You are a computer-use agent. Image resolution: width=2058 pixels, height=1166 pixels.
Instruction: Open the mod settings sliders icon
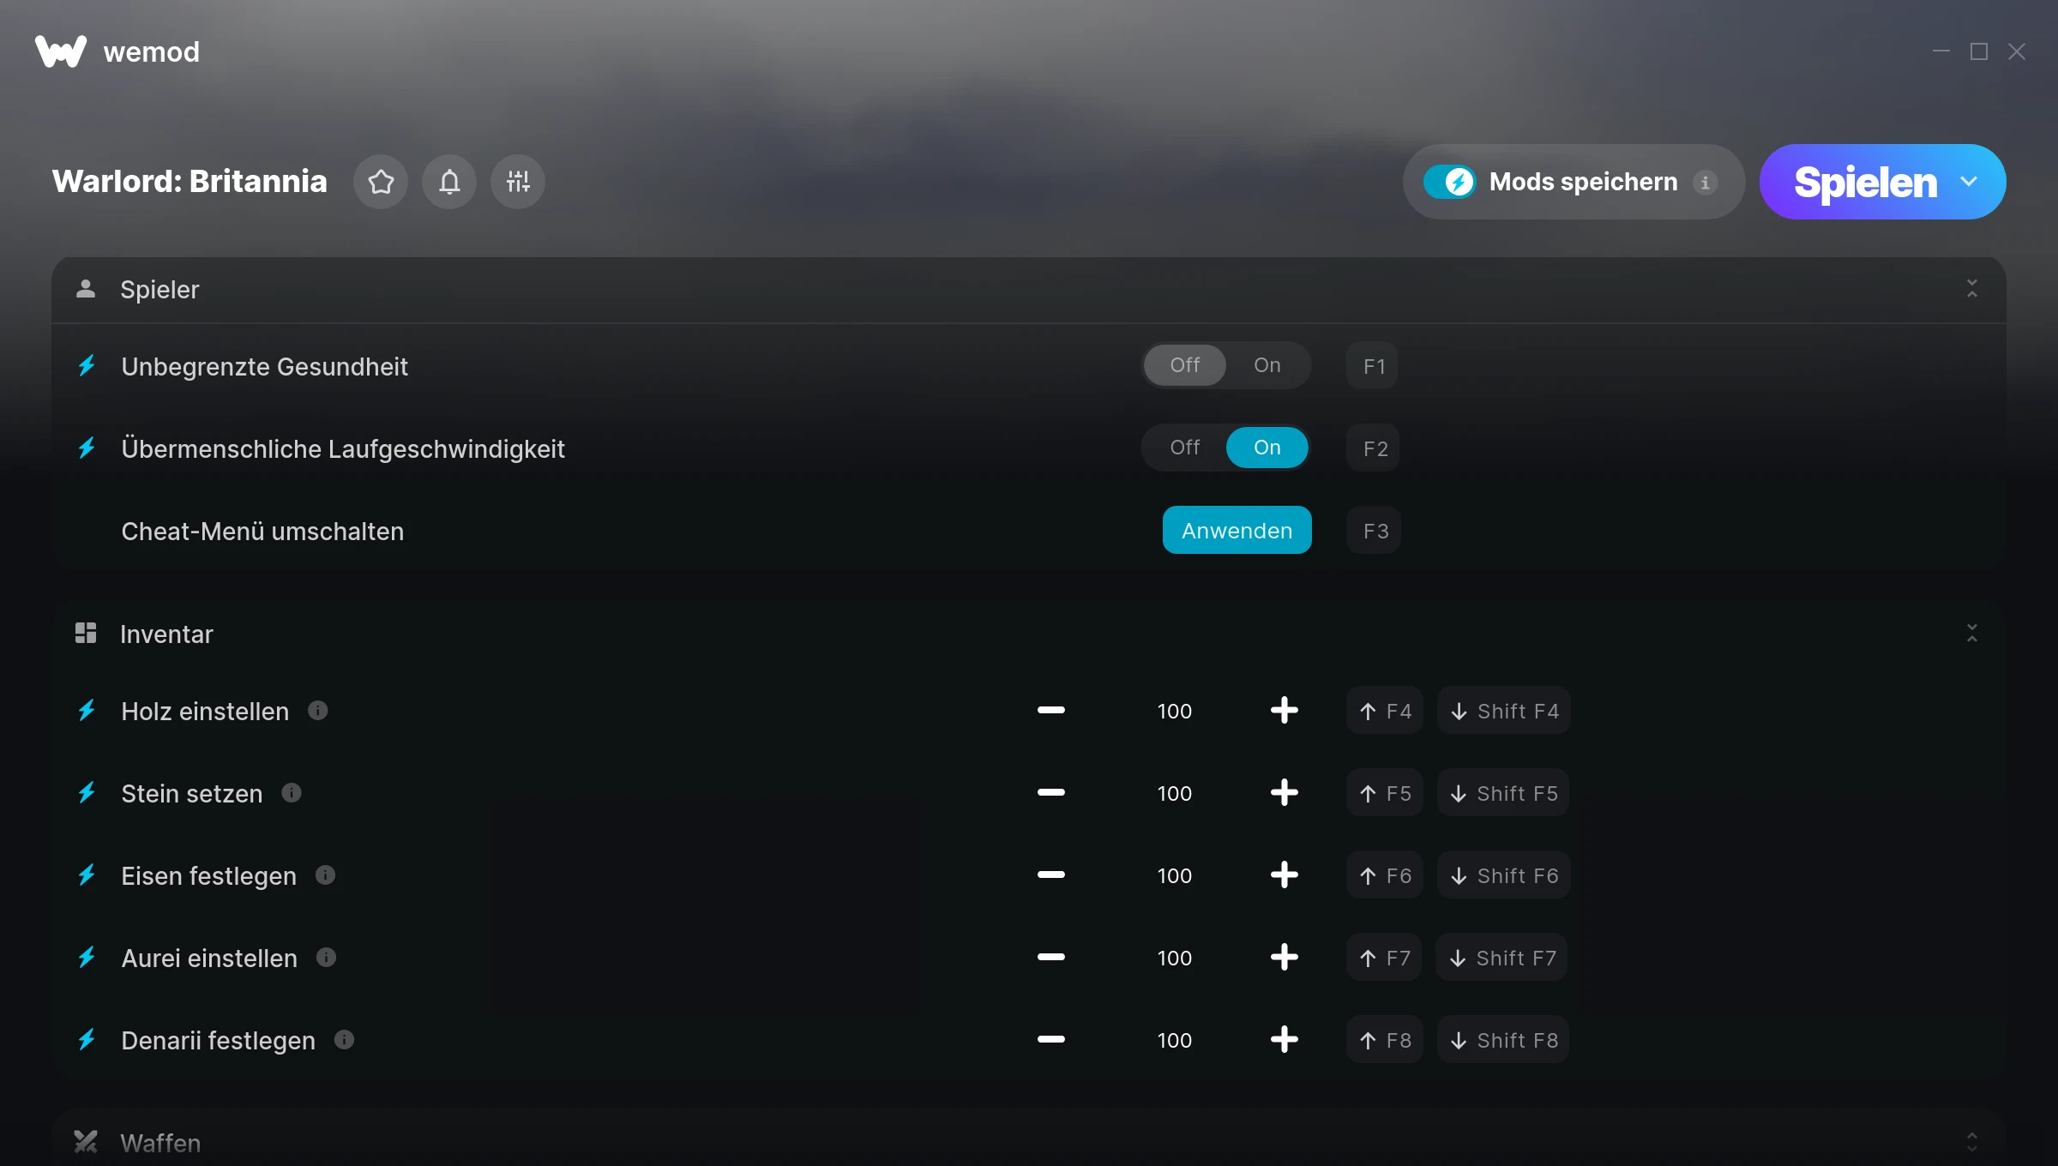518,182
